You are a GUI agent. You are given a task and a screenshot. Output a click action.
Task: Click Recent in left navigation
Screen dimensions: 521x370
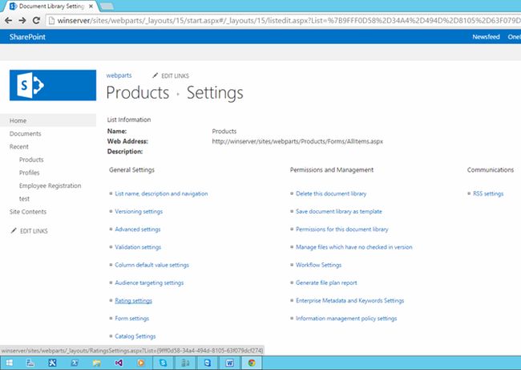point(19,146)
